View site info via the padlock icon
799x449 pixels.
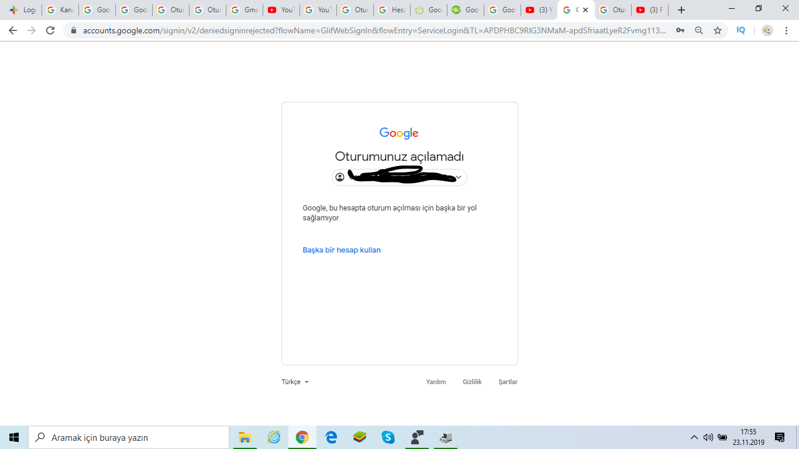74,30
